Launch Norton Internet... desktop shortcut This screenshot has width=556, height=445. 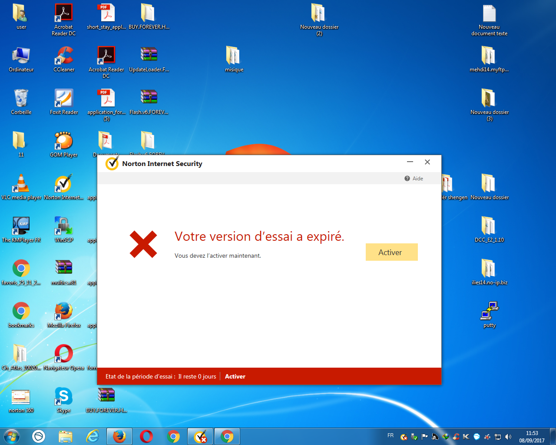[64, 187]
